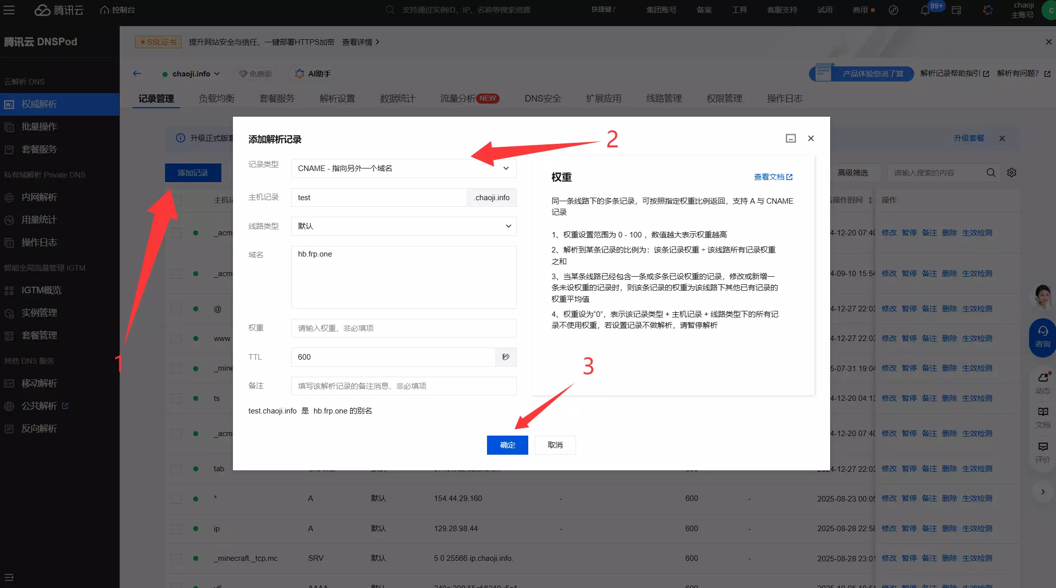
Task: Click 确定 to confirm the record
Action: click(x=507, y=445)
